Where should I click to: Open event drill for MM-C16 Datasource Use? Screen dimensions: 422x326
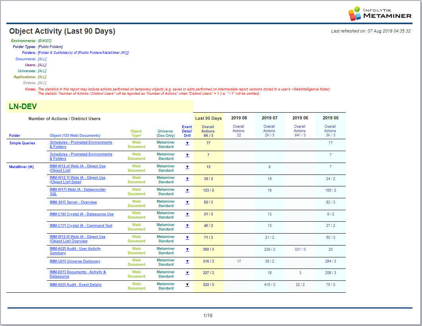coord(187,214)
